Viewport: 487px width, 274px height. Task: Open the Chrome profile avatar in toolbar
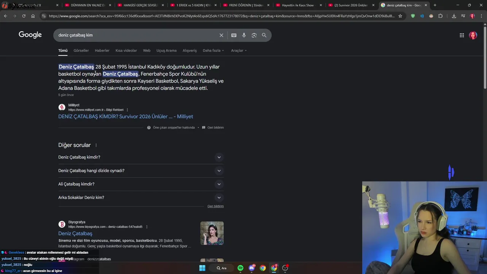tap(472, 16)
